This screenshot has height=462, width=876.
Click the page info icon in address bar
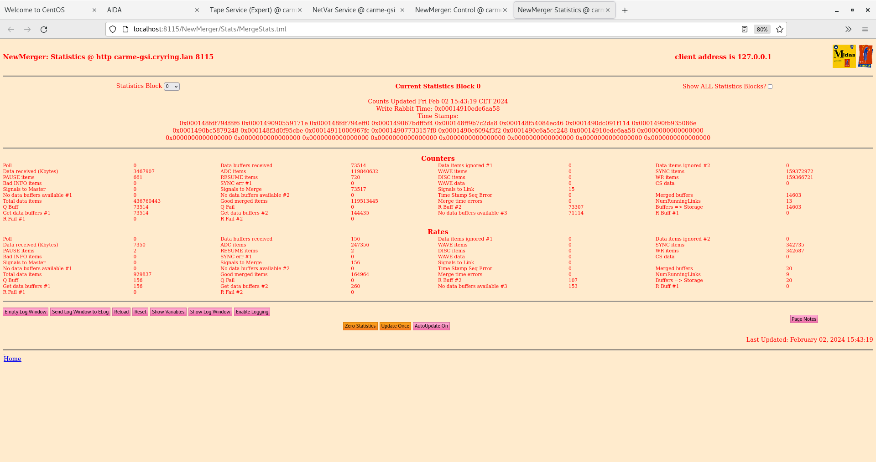[125, 29]
